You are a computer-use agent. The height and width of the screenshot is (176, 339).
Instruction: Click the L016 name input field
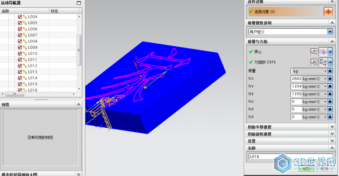pyautogui.click(x=290, y=156)
